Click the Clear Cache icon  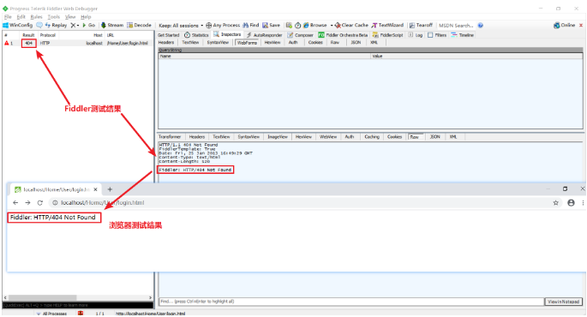click(x=338, y=25)
